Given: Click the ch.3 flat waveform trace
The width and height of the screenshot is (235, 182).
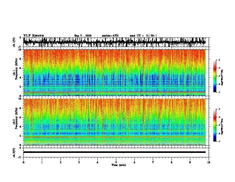Looking at the screenshot, I should [x=115, y=152].
